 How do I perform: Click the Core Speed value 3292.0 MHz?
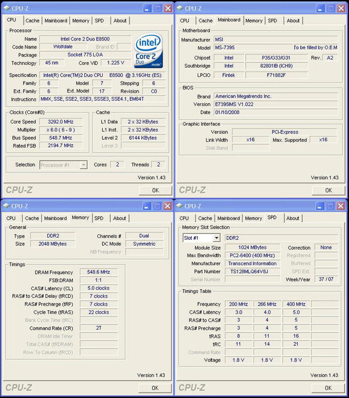[x=61, y=122]
